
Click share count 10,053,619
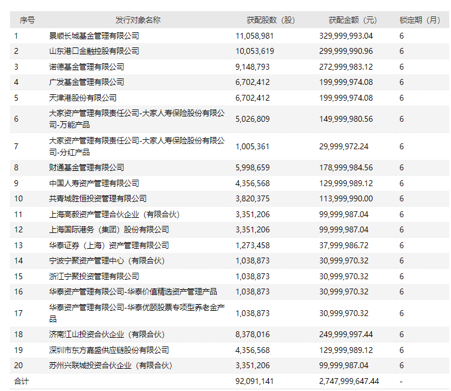255,51
